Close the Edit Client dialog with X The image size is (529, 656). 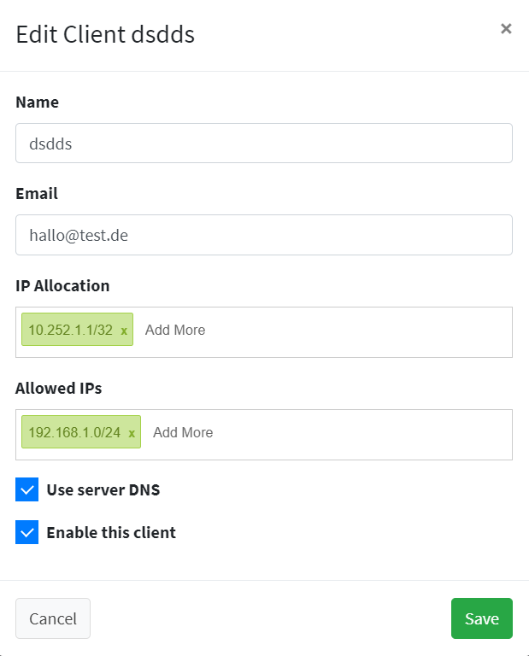point(506,28)
